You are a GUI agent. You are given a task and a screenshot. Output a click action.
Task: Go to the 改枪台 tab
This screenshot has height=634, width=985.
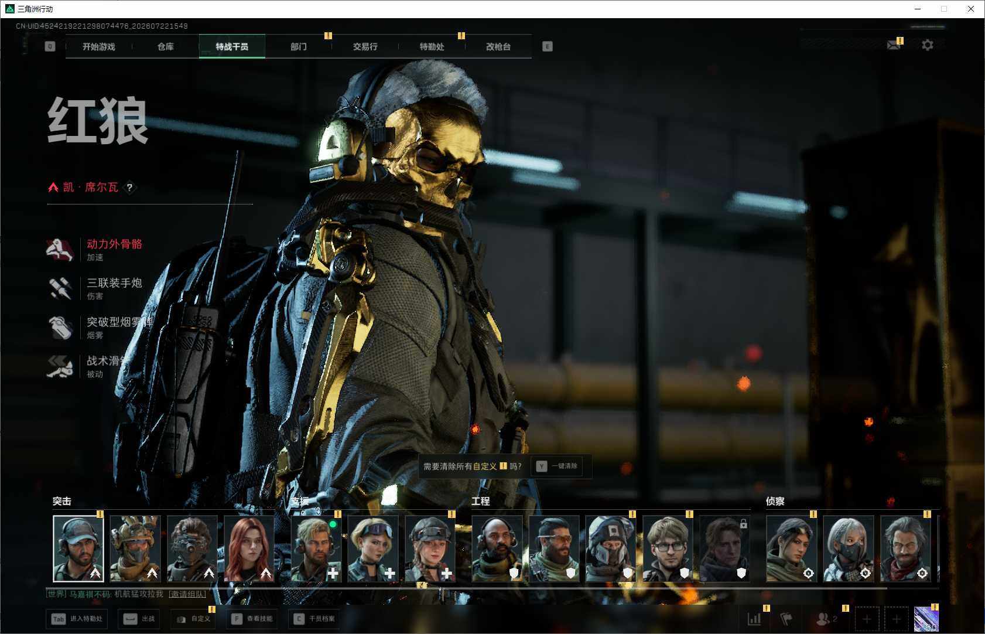tap(498, 47)
